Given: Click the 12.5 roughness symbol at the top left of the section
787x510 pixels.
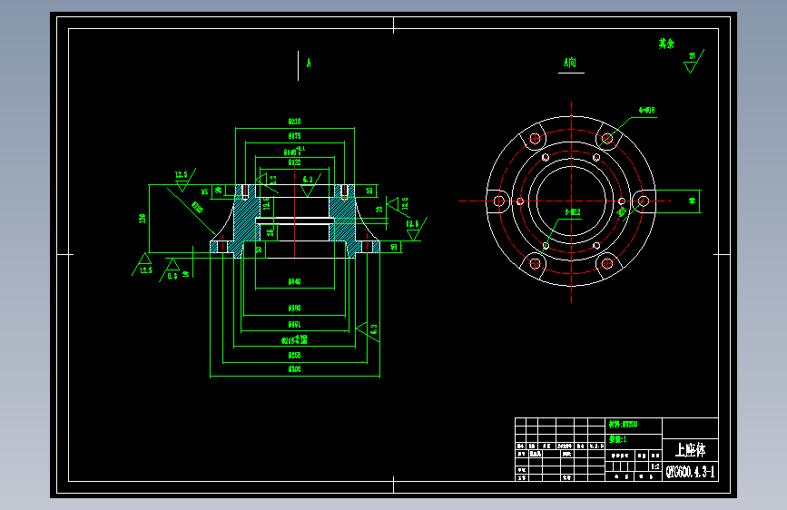Looking at the screenshot, I should click(x=183, y=180).
